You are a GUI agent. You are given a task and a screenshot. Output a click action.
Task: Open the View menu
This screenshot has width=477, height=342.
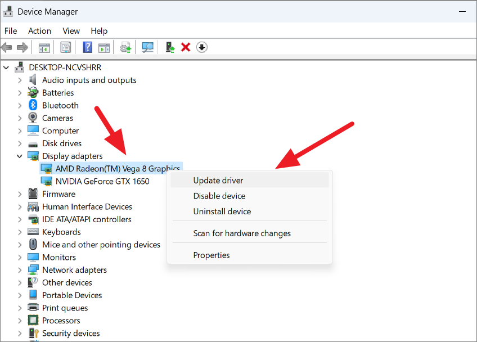coord(71,31)
